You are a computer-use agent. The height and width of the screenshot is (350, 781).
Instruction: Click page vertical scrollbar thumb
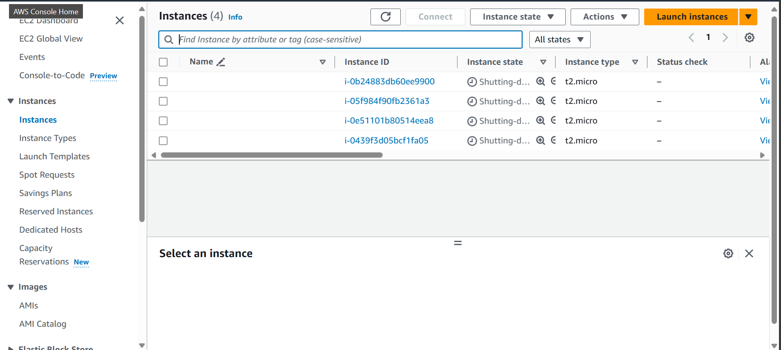774,170
